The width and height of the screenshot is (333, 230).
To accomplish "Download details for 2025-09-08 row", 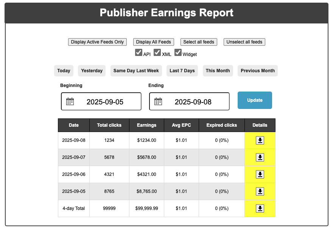I will click(x=260, y=140).
